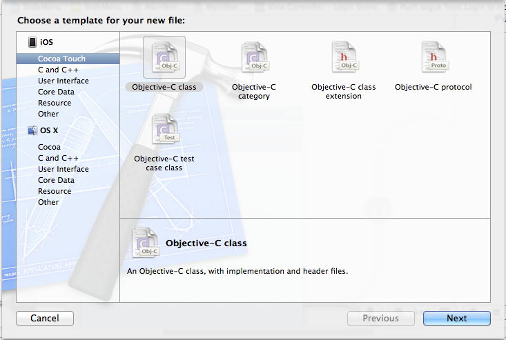Select Cocoa Touch under iOS
The image size is (506, 340).
tap(61, 59)
